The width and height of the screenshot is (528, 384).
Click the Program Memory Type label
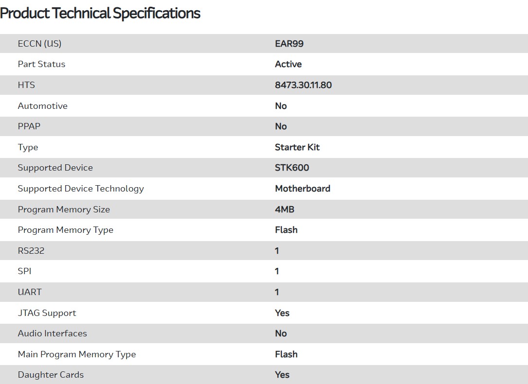tap(65, 230)
